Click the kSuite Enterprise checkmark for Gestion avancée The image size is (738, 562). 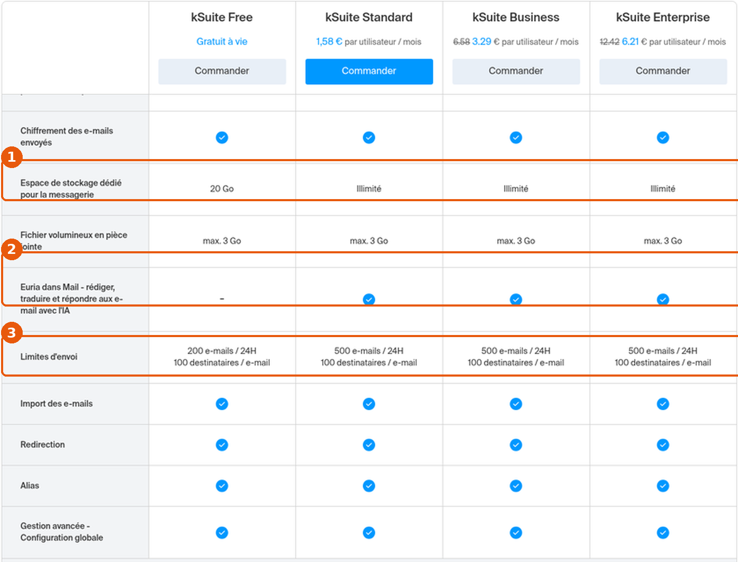[x=663, y=533]
